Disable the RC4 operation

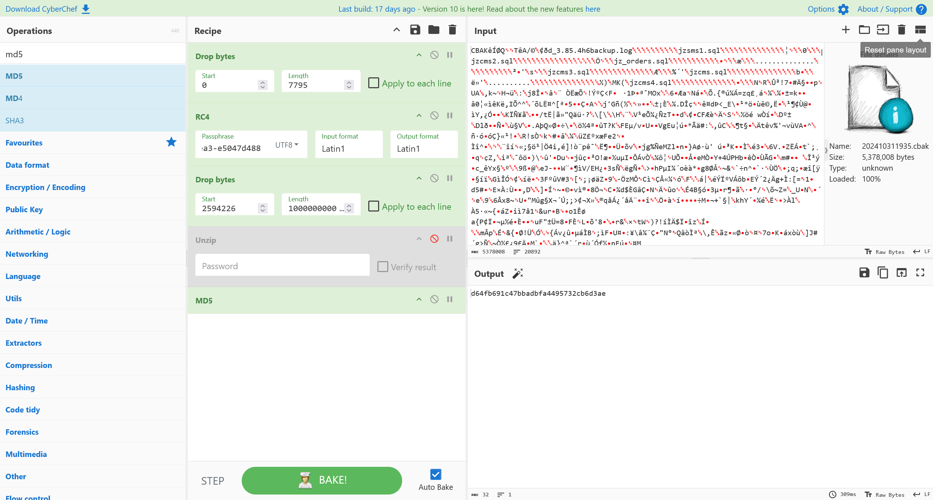tap(434, 116)
